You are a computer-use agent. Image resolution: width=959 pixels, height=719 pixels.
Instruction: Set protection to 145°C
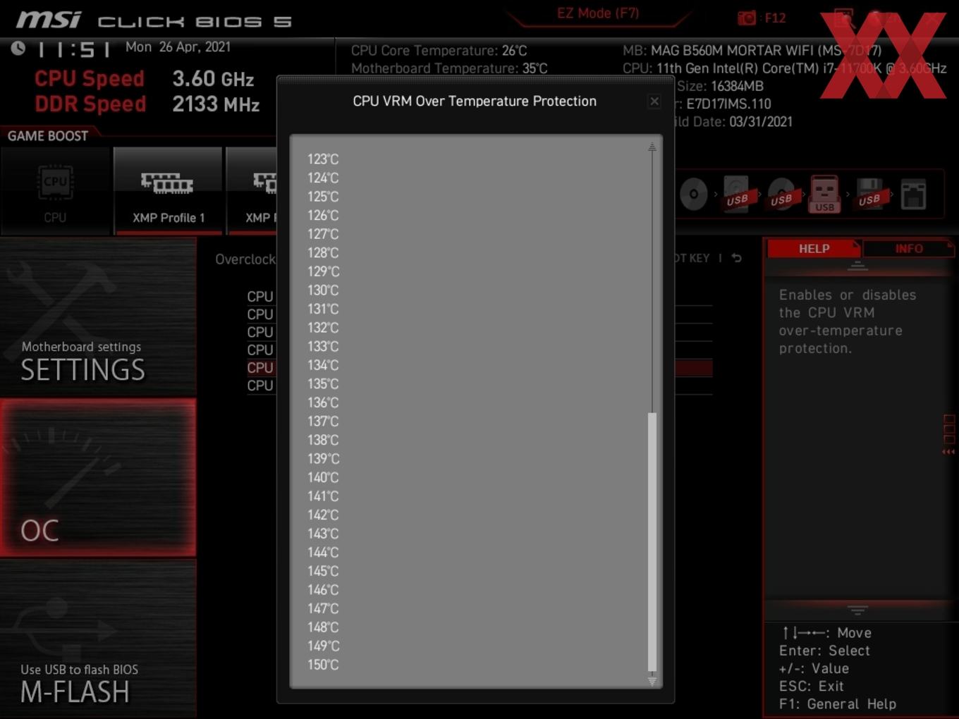[323, 571]
